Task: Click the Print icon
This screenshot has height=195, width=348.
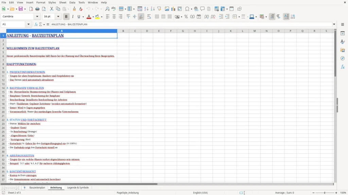Action: coord(37,9)
